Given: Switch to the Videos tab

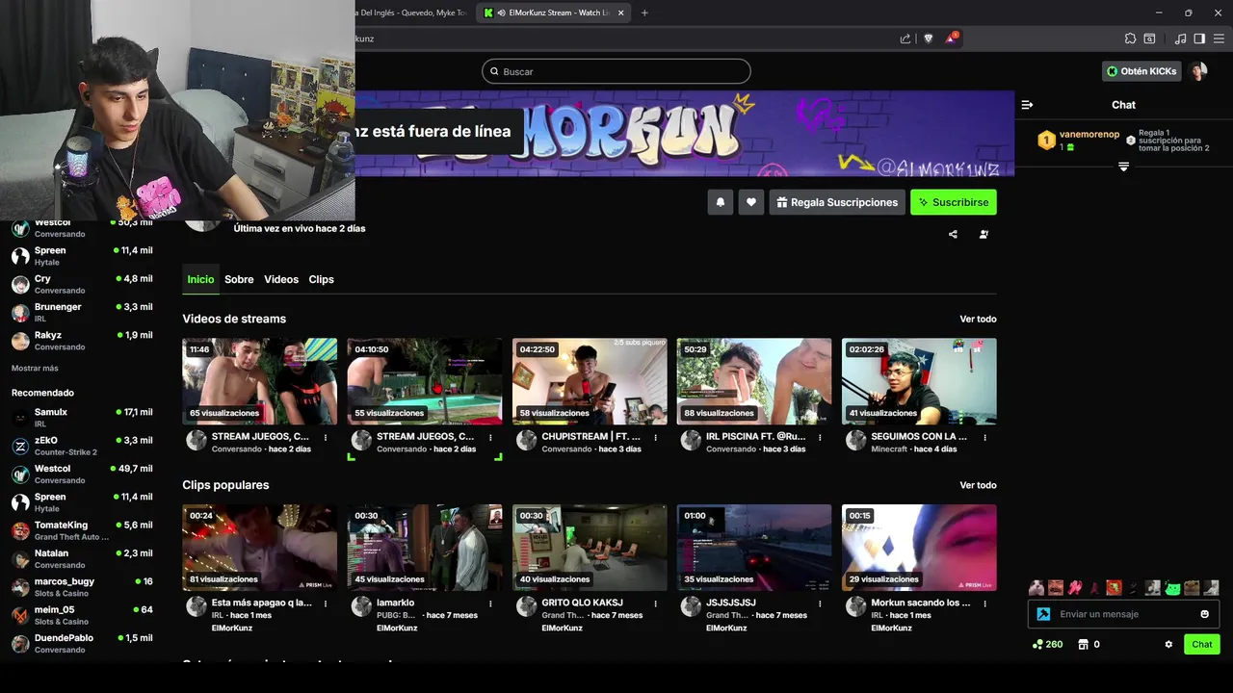Looking at the screenshot, I should tap(281, 279).
